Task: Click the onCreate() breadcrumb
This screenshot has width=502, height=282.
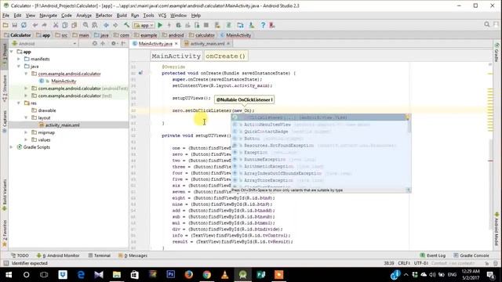Action: 225,56
